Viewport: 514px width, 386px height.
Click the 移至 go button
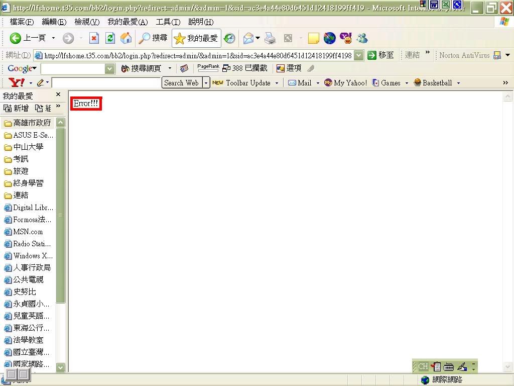pos(381,55)
